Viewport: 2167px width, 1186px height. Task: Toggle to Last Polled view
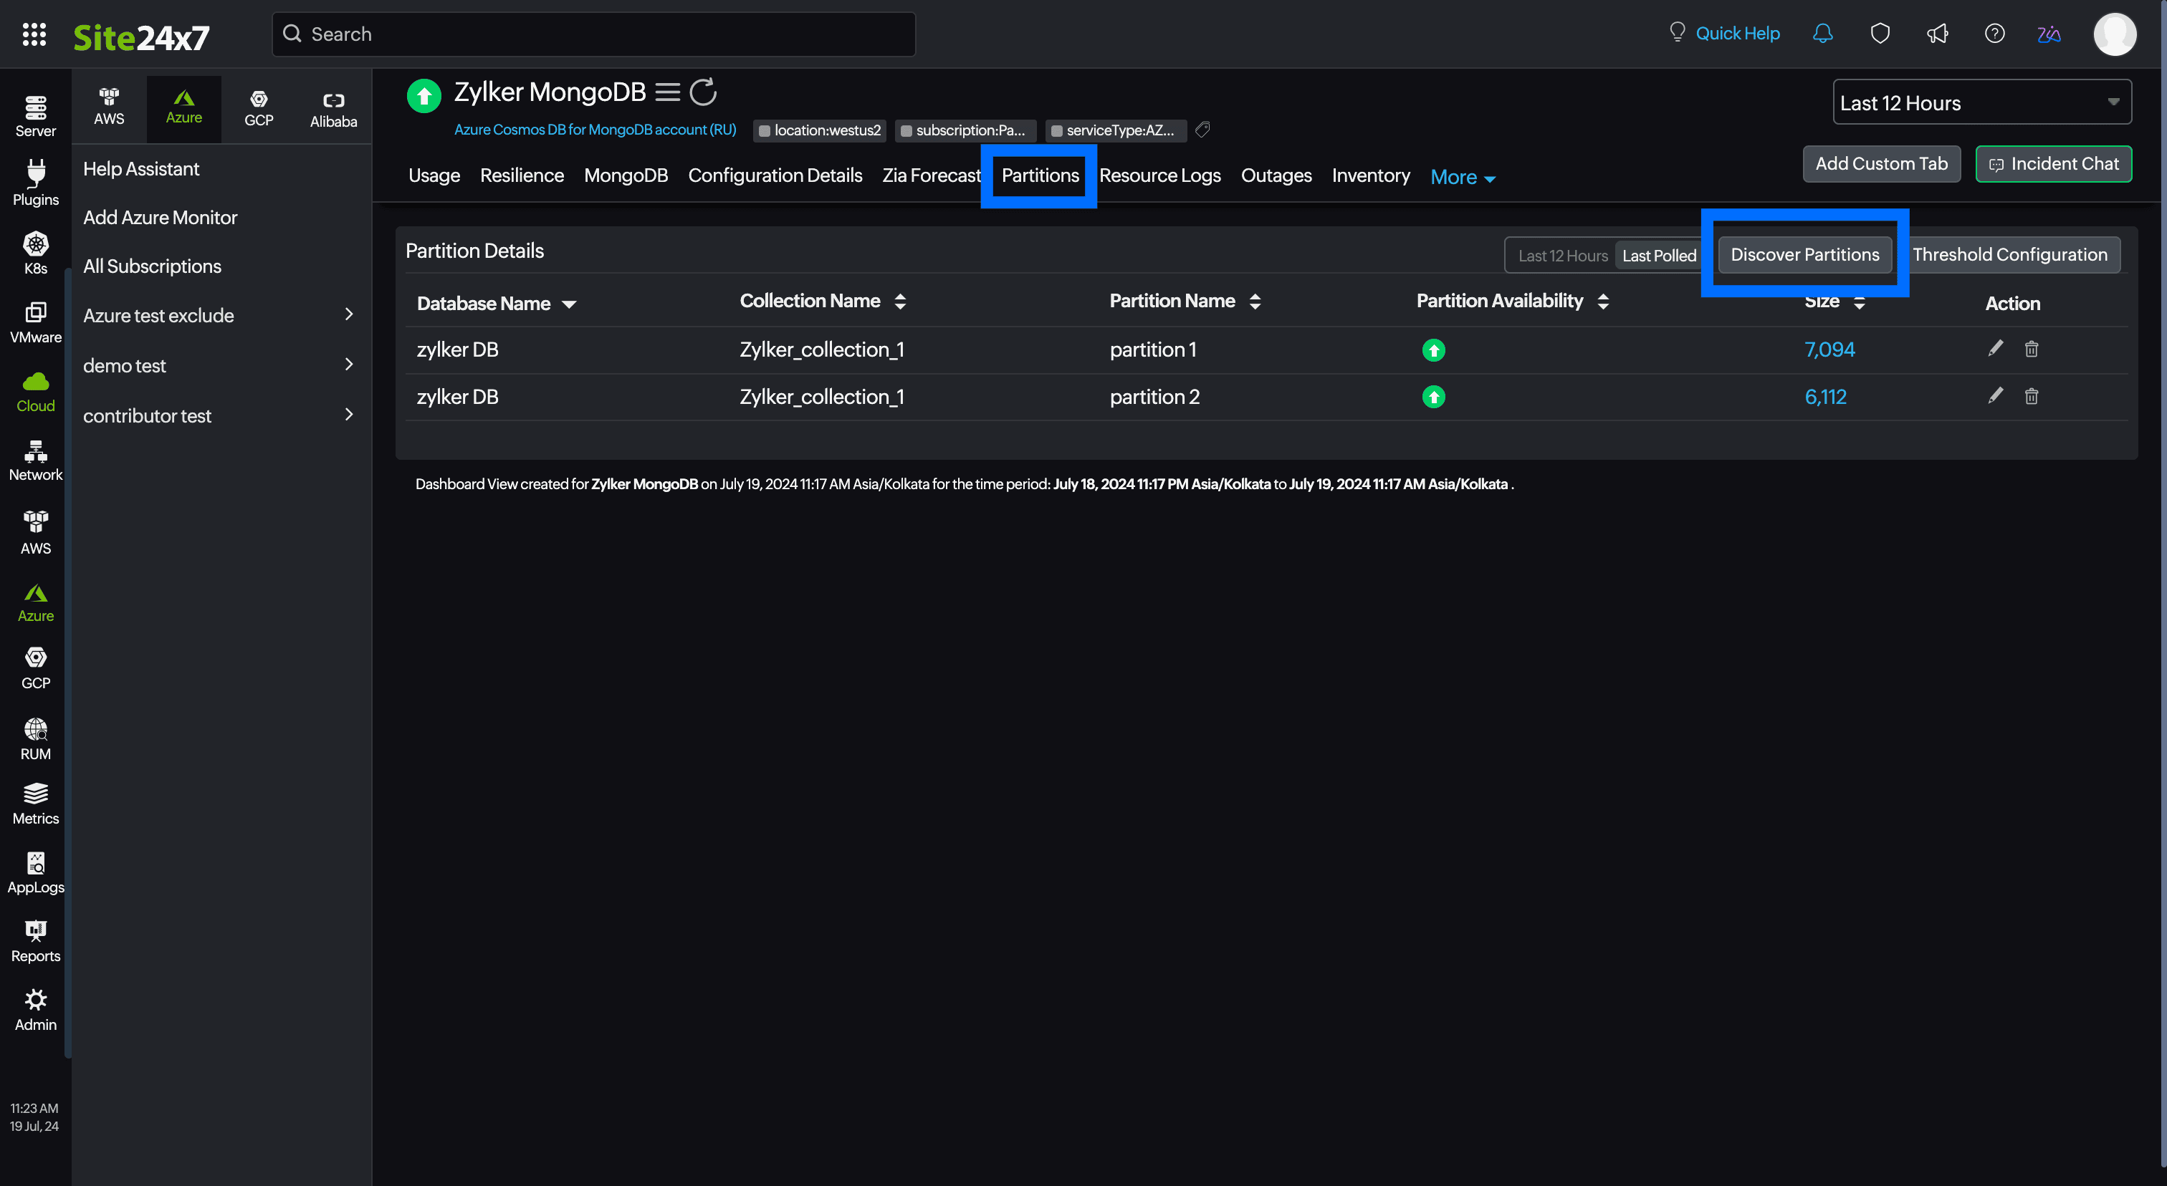click(x=1659, y=256)
